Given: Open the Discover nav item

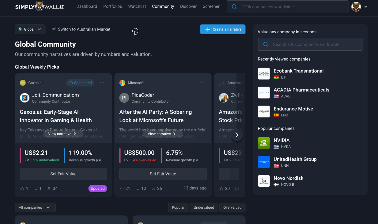Looking at the screenshot, I should (188, 6).
